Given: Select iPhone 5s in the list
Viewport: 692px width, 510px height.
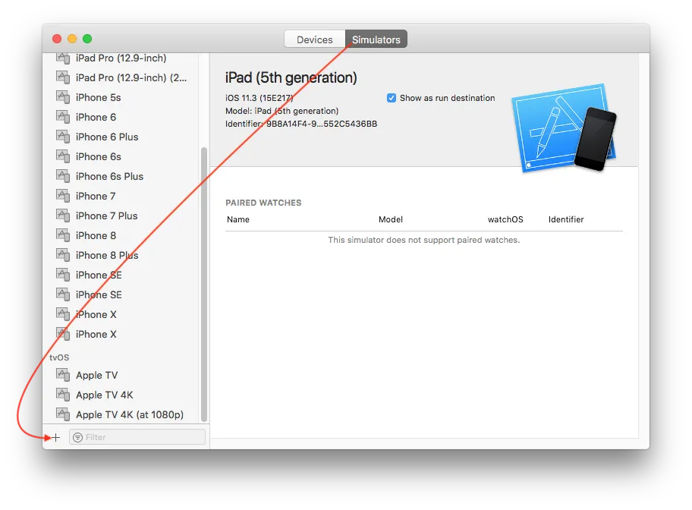Looking at the screenshot, I should point(98,97).
